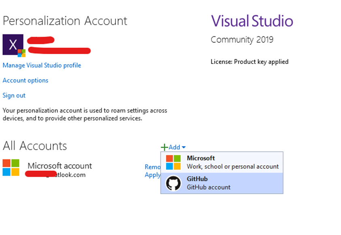Click the Microsoft logo in Add menu

click(x=173, y=162)
